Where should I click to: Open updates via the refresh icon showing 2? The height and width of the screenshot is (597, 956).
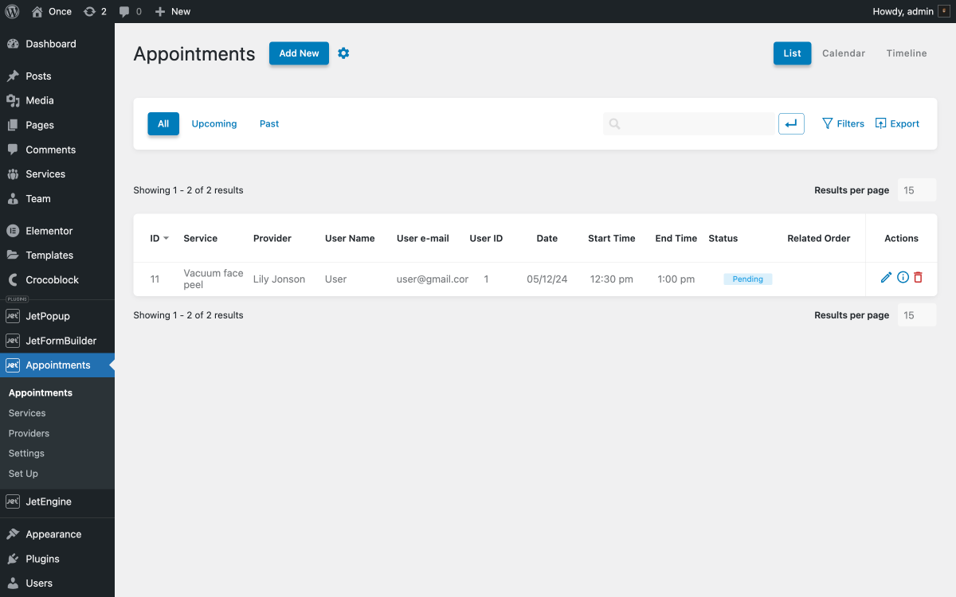tap(89, 11)
